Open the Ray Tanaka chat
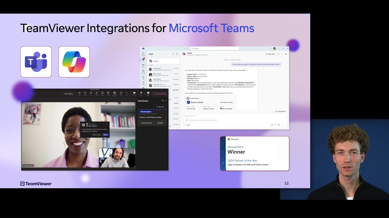 pos(164,69)
